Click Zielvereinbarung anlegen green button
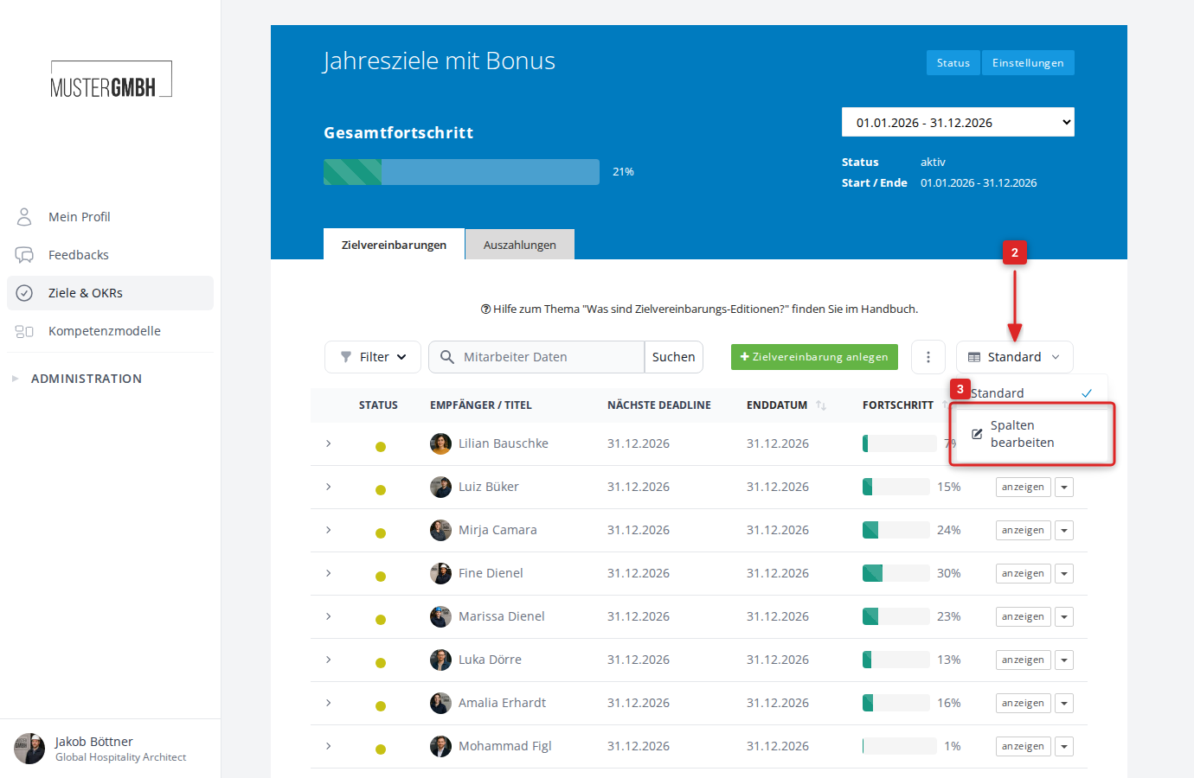This screenshot has height=778, width=1194. coord(814,357)
